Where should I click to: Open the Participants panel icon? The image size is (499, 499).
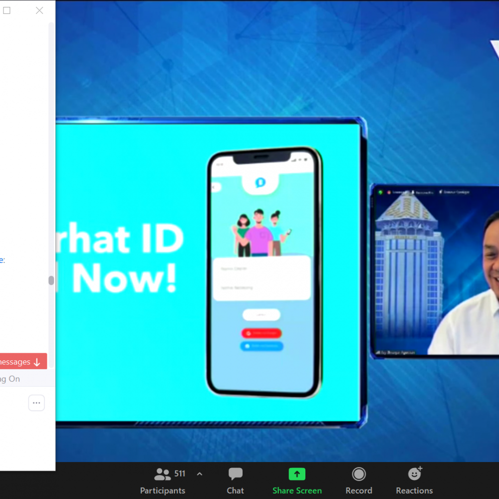pyautogui.click(x=162, y=474)
